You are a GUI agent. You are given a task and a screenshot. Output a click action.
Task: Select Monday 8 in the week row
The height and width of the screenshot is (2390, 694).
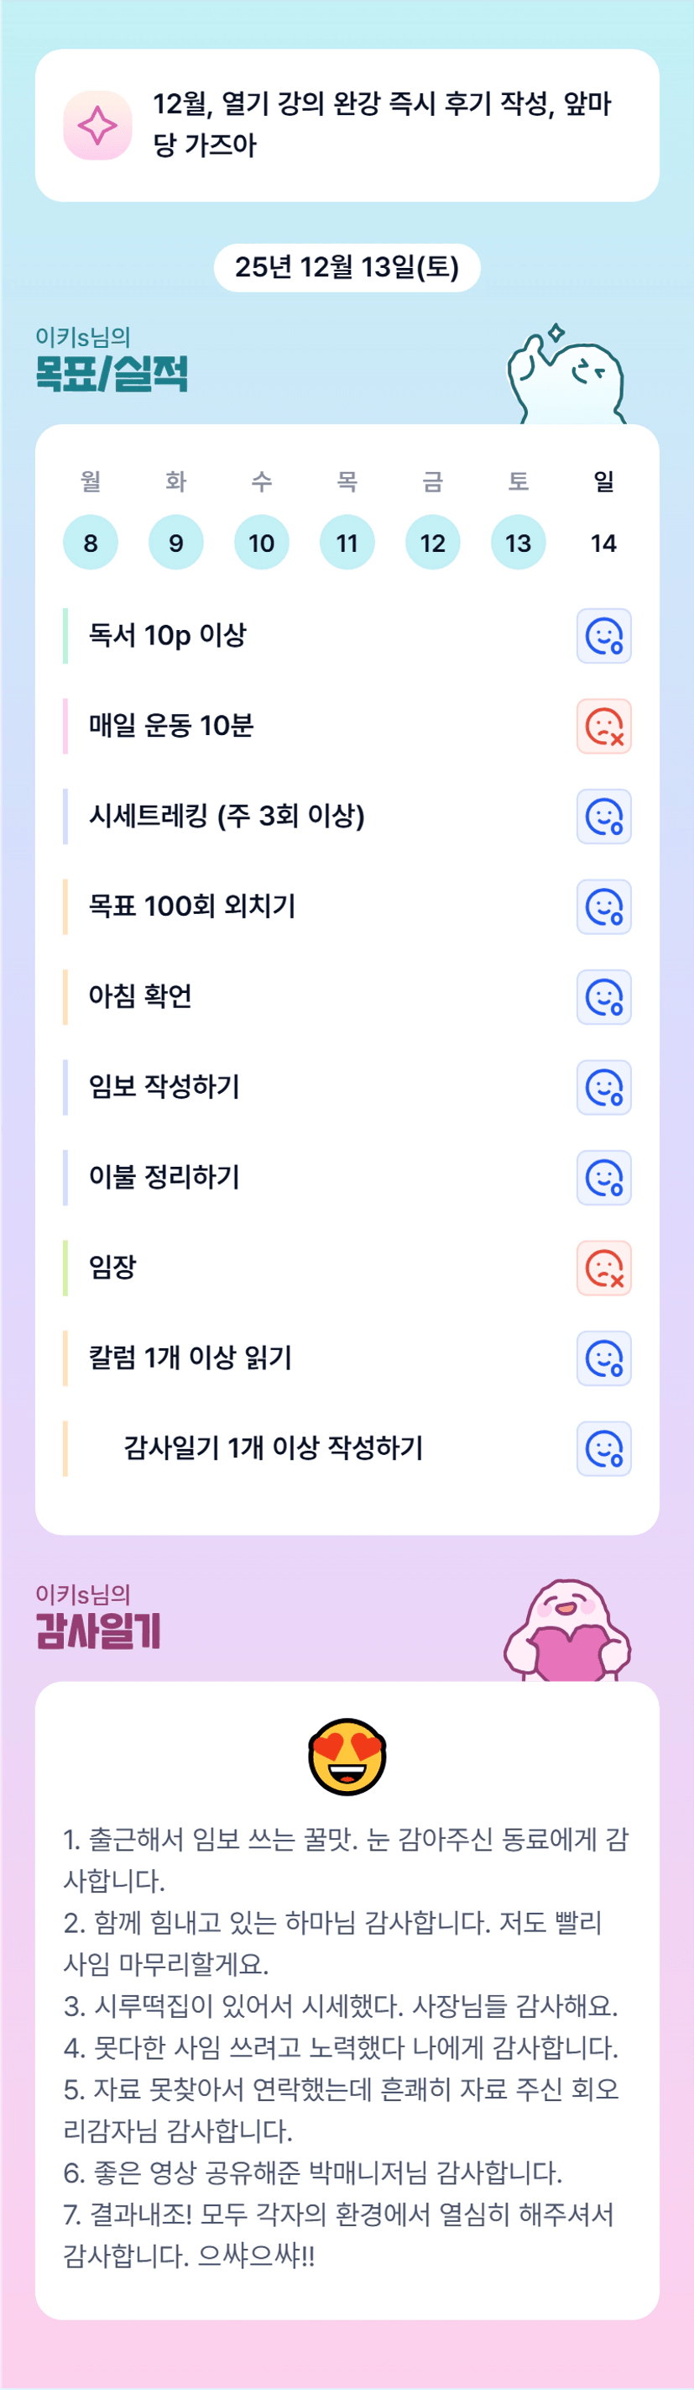tap(91, 542)
